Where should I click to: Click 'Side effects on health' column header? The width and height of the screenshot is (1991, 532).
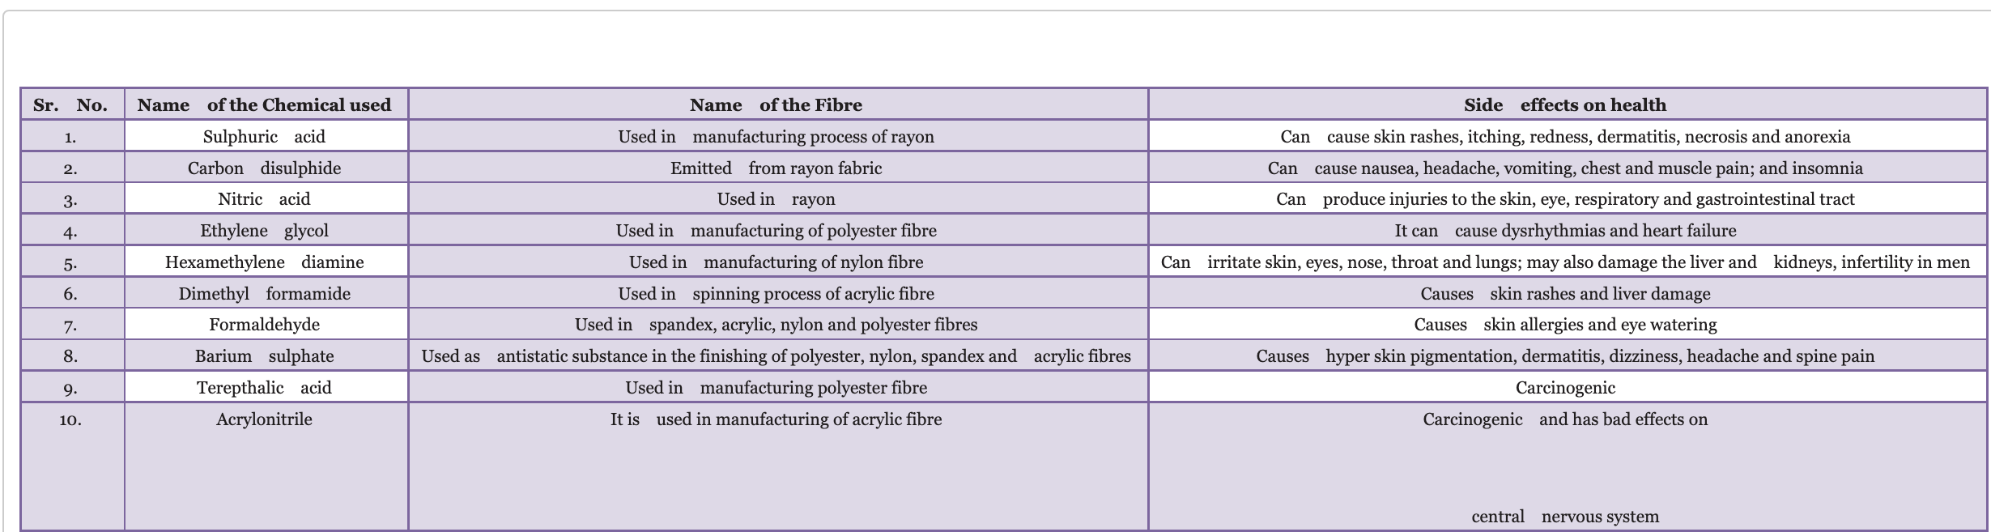[x=1566, y=104]
